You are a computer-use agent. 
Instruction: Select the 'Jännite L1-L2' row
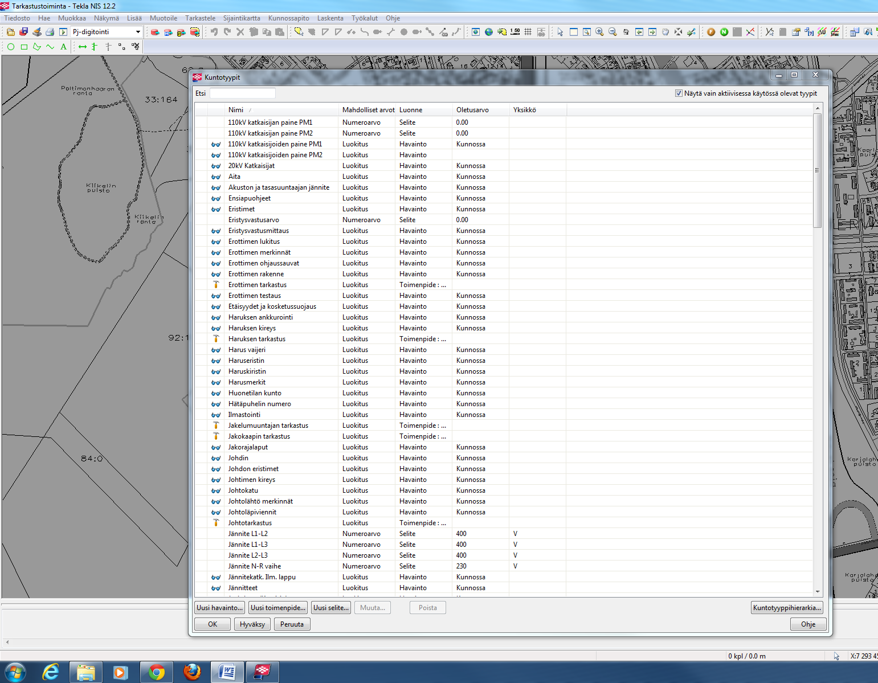click(504, 534)
